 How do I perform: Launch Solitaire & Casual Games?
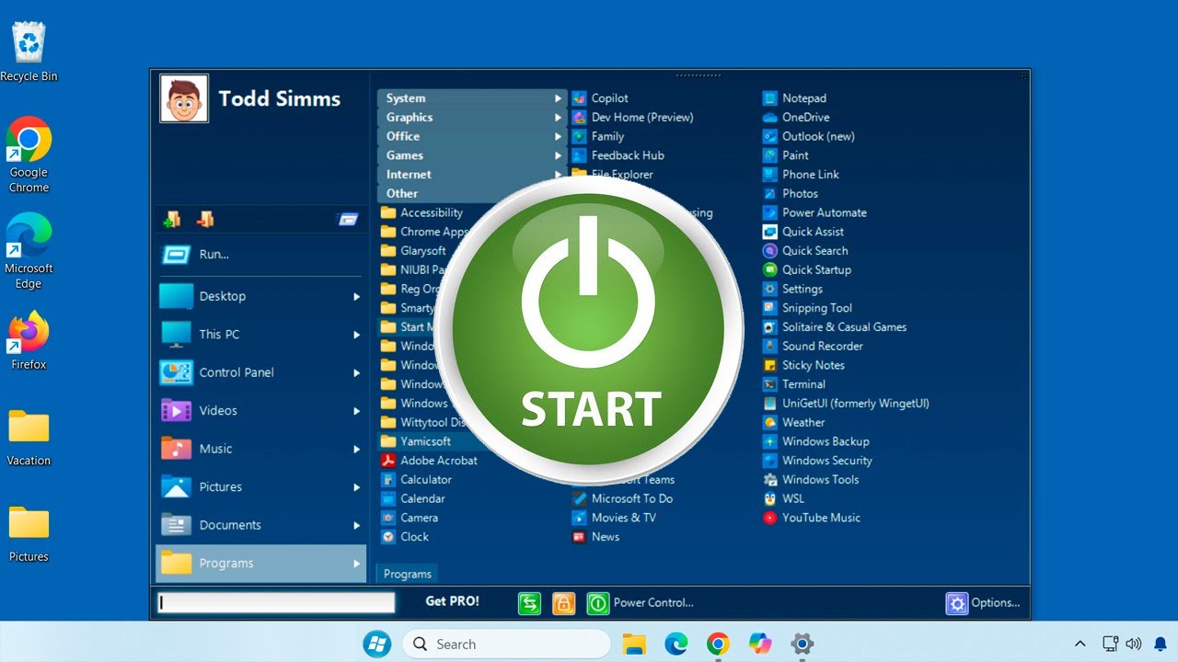pyautogui.click(x=835, y=327)
